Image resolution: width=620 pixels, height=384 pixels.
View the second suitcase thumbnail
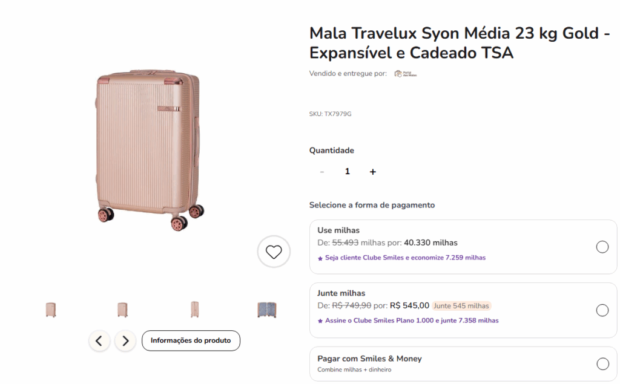click(x=123, y=310)
